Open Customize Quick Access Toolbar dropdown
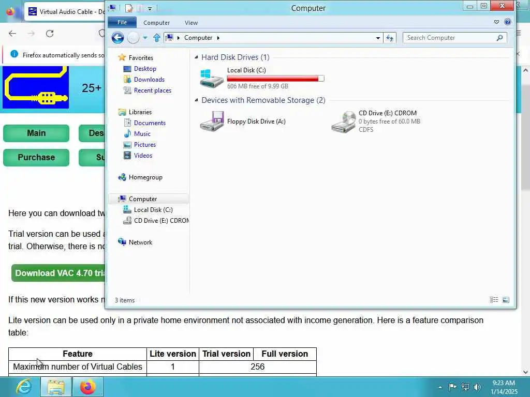Viewport: 530px width, 397px height. click(x=150, y=8)
